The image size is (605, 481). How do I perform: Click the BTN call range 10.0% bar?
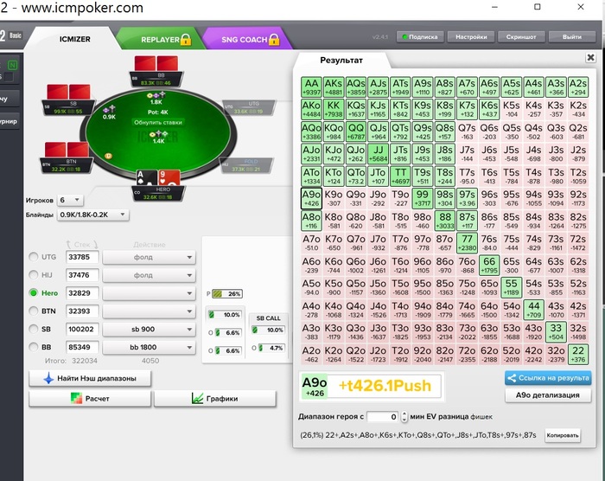[225, 315]
